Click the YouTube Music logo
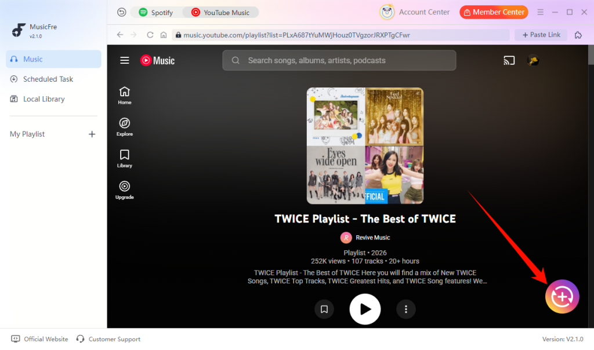Viewport: 594px width, 350px height. pos(157,60)
